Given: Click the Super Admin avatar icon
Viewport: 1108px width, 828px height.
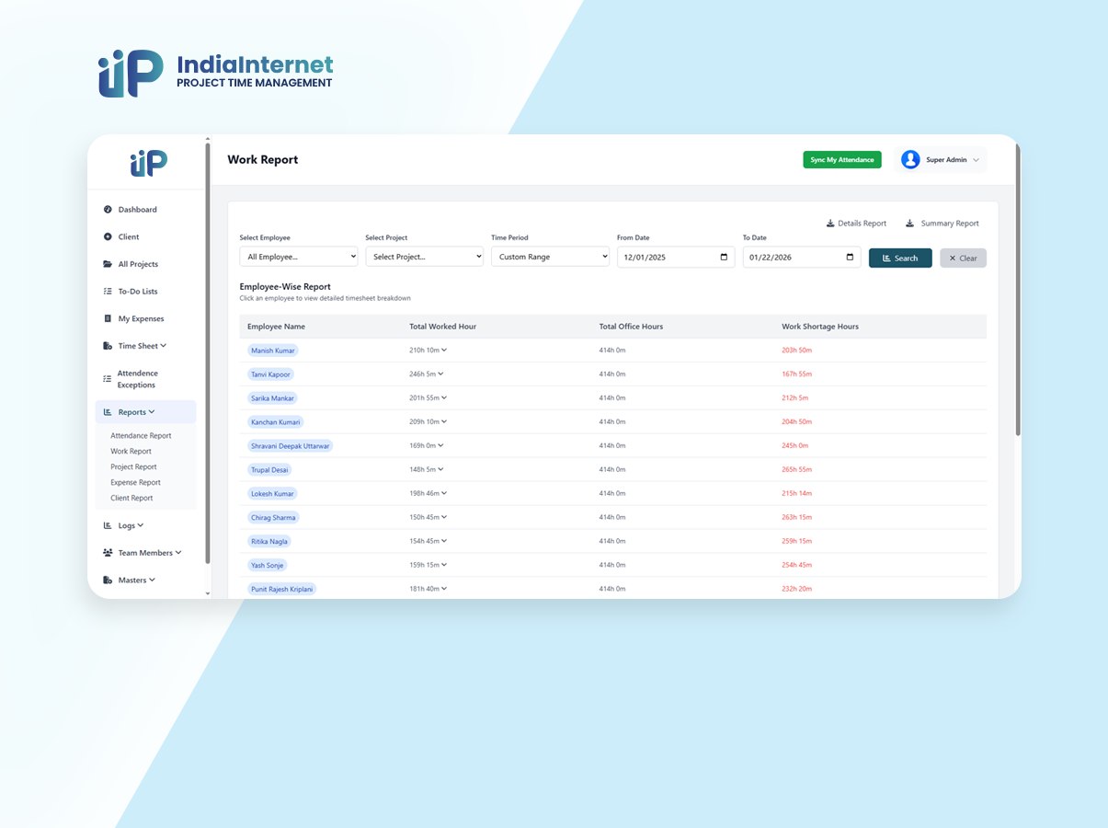Looking at the screenshot, I should (910, 160).
